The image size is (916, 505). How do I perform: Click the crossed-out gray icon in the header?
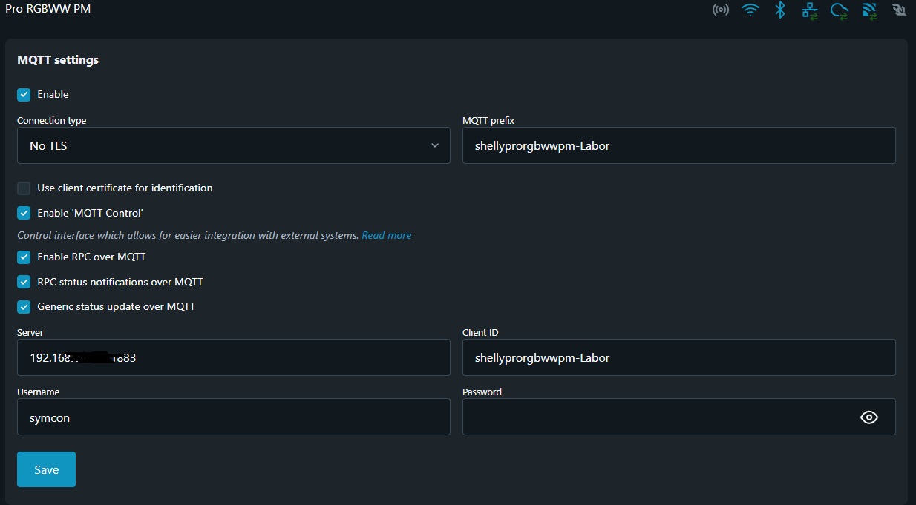898,10
